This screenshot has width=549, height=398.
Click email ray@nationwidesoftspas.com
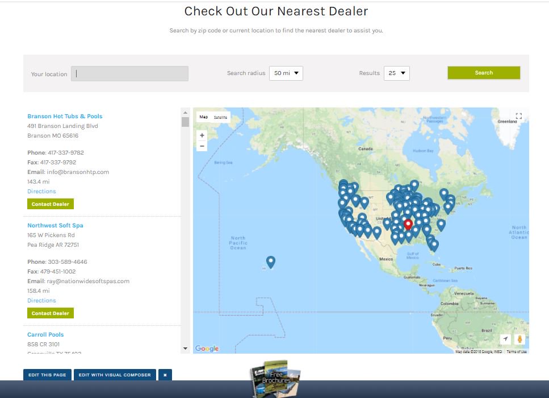(88, 281)
